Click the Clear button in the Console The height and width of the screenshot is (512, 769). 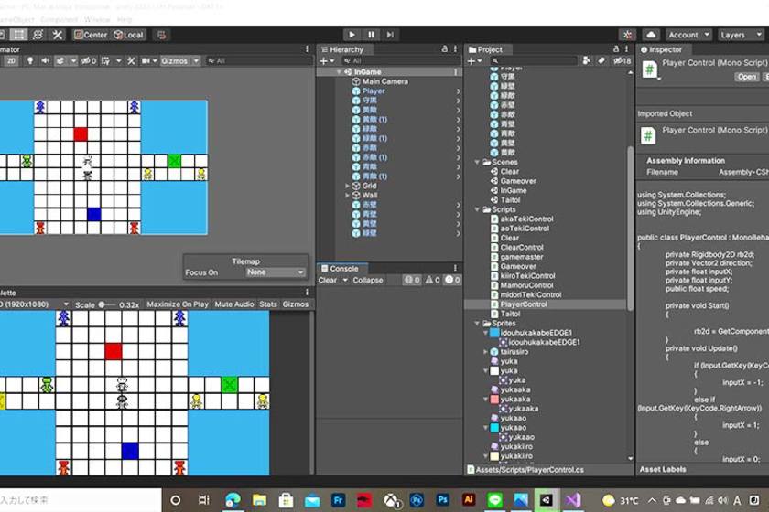(328, 281)
